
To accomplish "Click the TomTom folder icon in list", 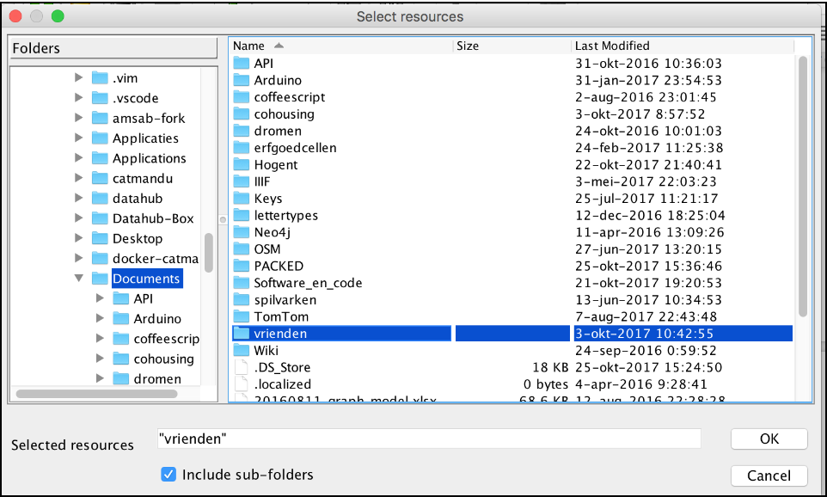I will 241,316.
